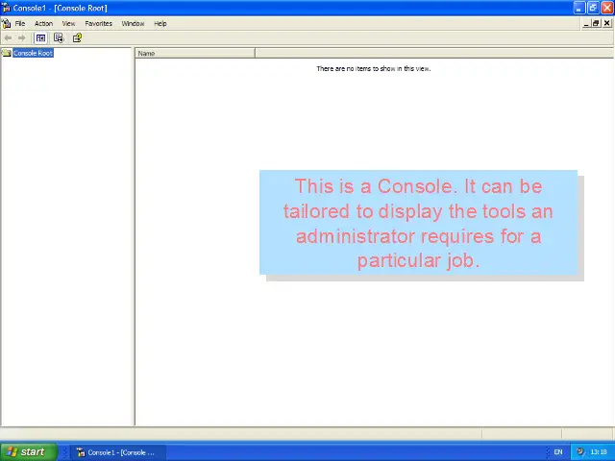Click the Forward arrow toolbar icon
Screen dimensions: 615x461
tap(22, 38)
